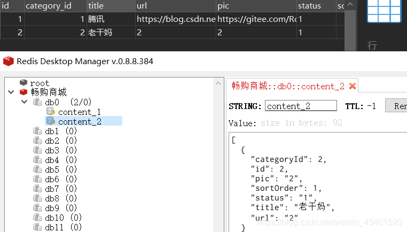The height and width of the screenshot is (232, 407).
Task: Select db9 (0) in tree
Action: click(x=61, y=208)
